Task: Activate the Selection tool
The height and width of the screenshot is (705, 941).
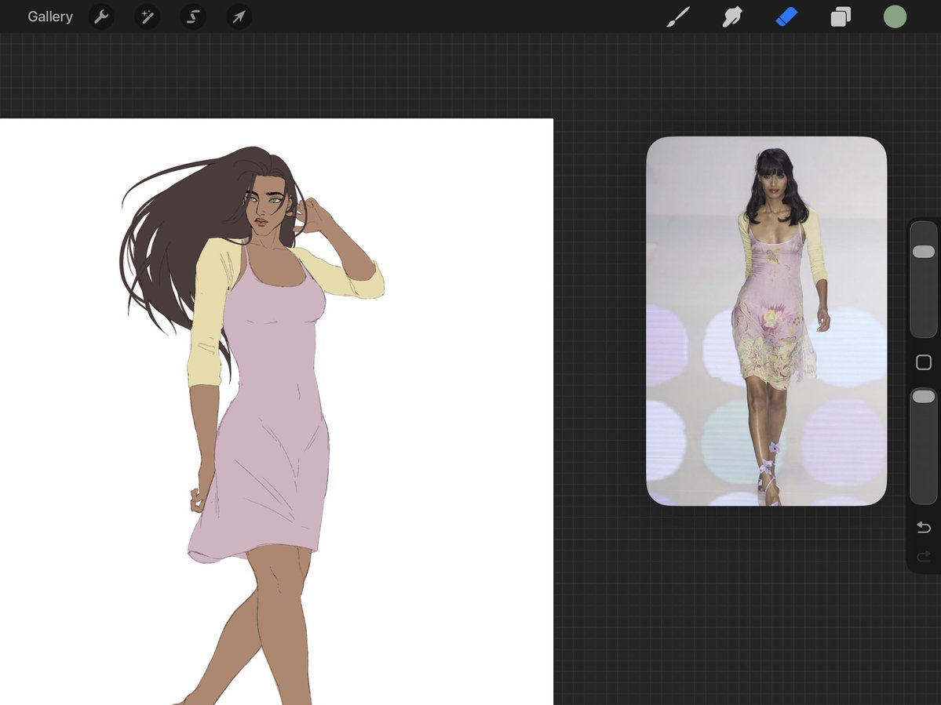Action: [x=192, y=16]
